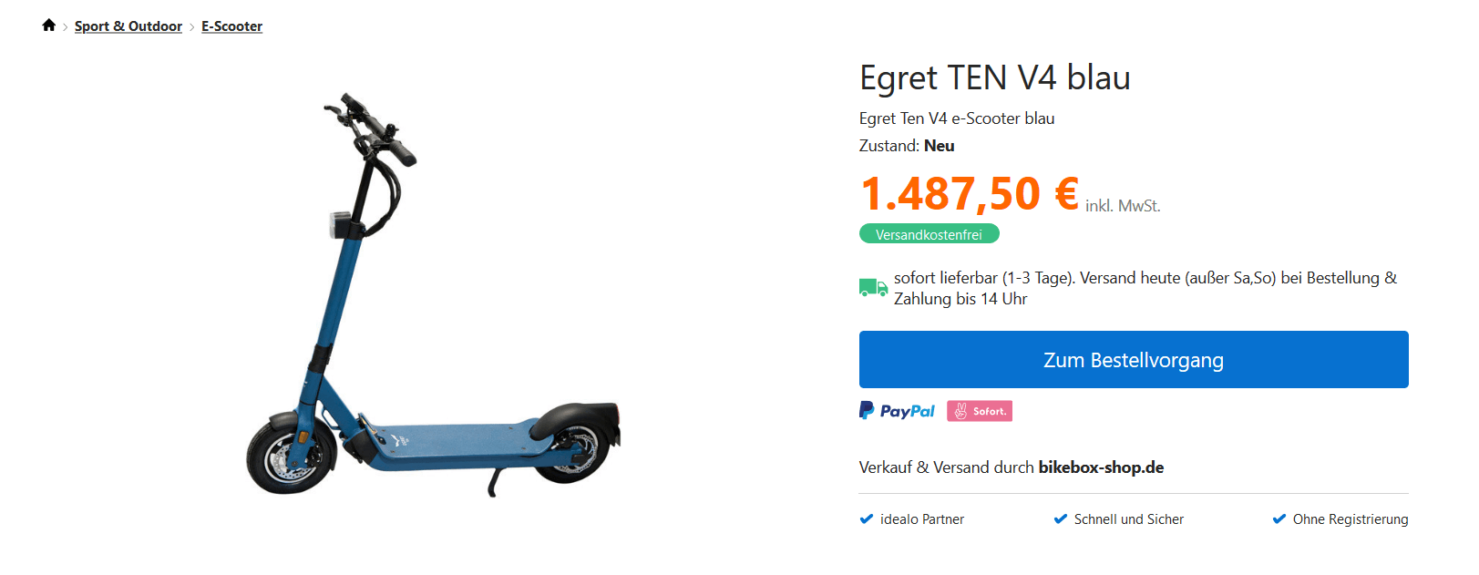Click the green delivery truck icon
The height and width of the screenshot is (575, 1479).
[873, 288]
